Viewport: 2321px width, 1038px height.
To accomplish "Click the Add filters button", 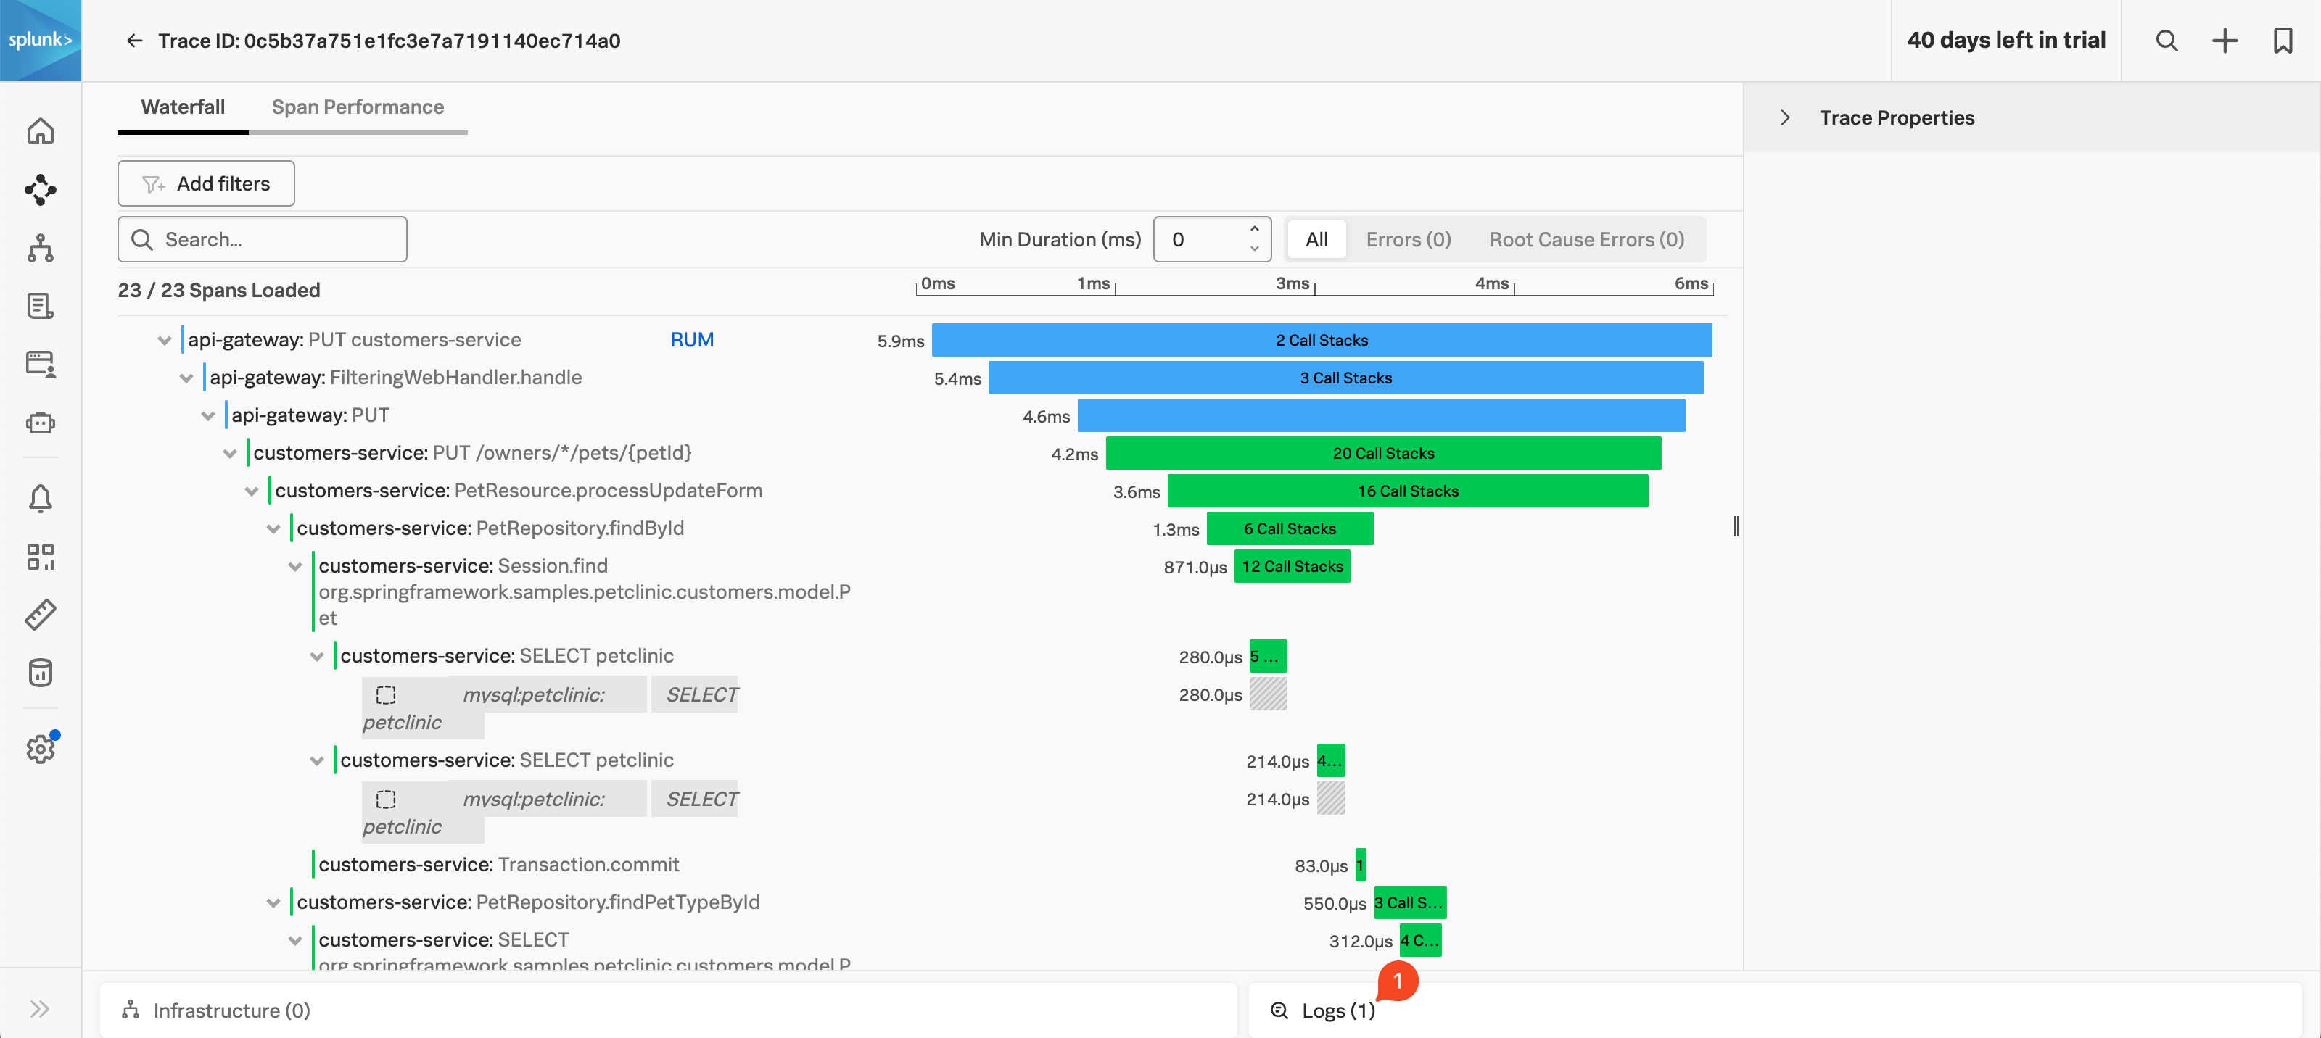I will coord(205,183).
